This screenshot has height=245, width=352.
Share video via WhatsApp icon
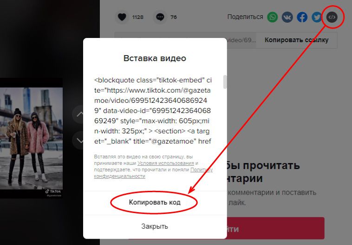click(273, 17)
